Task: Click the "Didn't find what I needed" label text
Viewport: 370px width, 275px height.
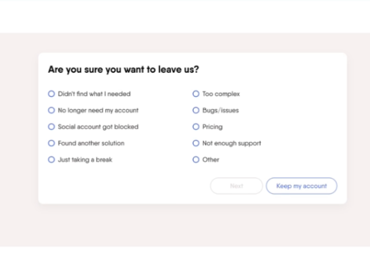Action: click(x=94, y=94)
